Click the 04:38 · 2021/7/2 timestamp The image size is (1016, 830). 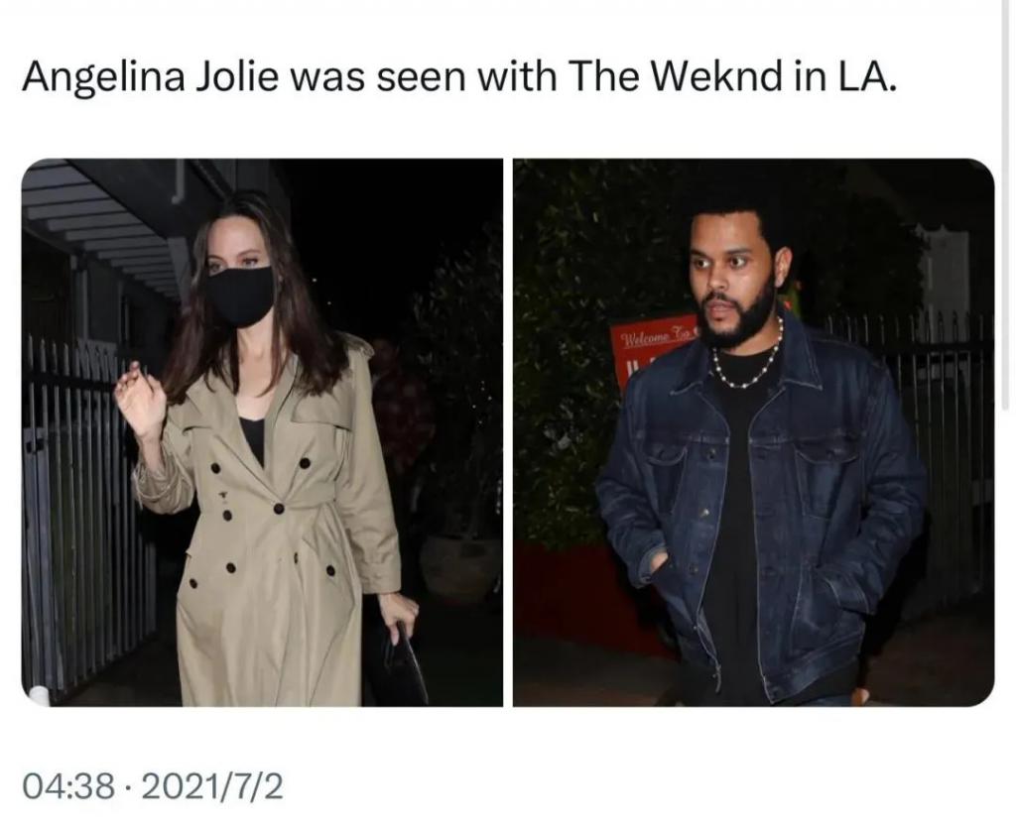coord(153,786)
